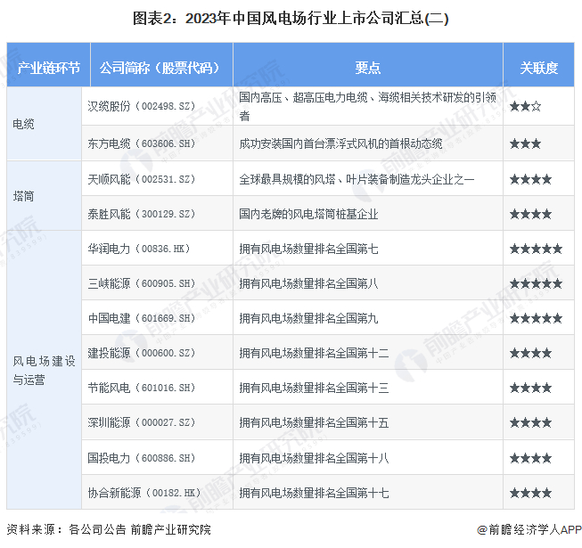582x548 pixels.
Task: Click the star rating for 协合新能源
Action: [531, 493]
